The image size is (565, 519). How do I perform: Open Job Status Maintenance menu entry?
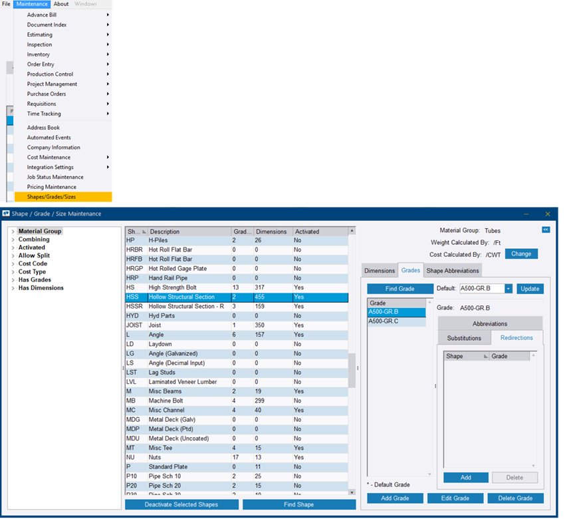63,177
